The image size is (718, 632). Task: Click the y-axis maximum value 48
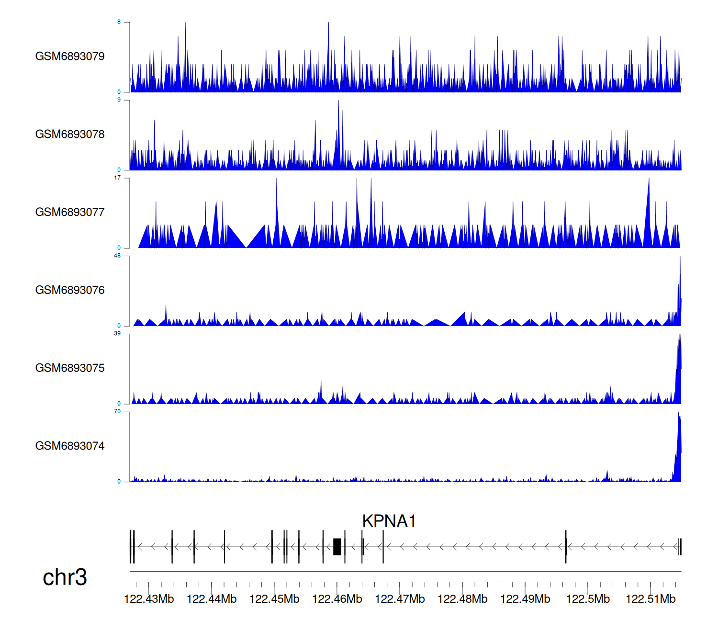pos(117,256)
